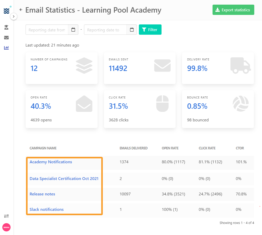Click the envelope icon on Emails Sent card
The image size is (262, 235).
pyautogui.click(x=162, y=66)
